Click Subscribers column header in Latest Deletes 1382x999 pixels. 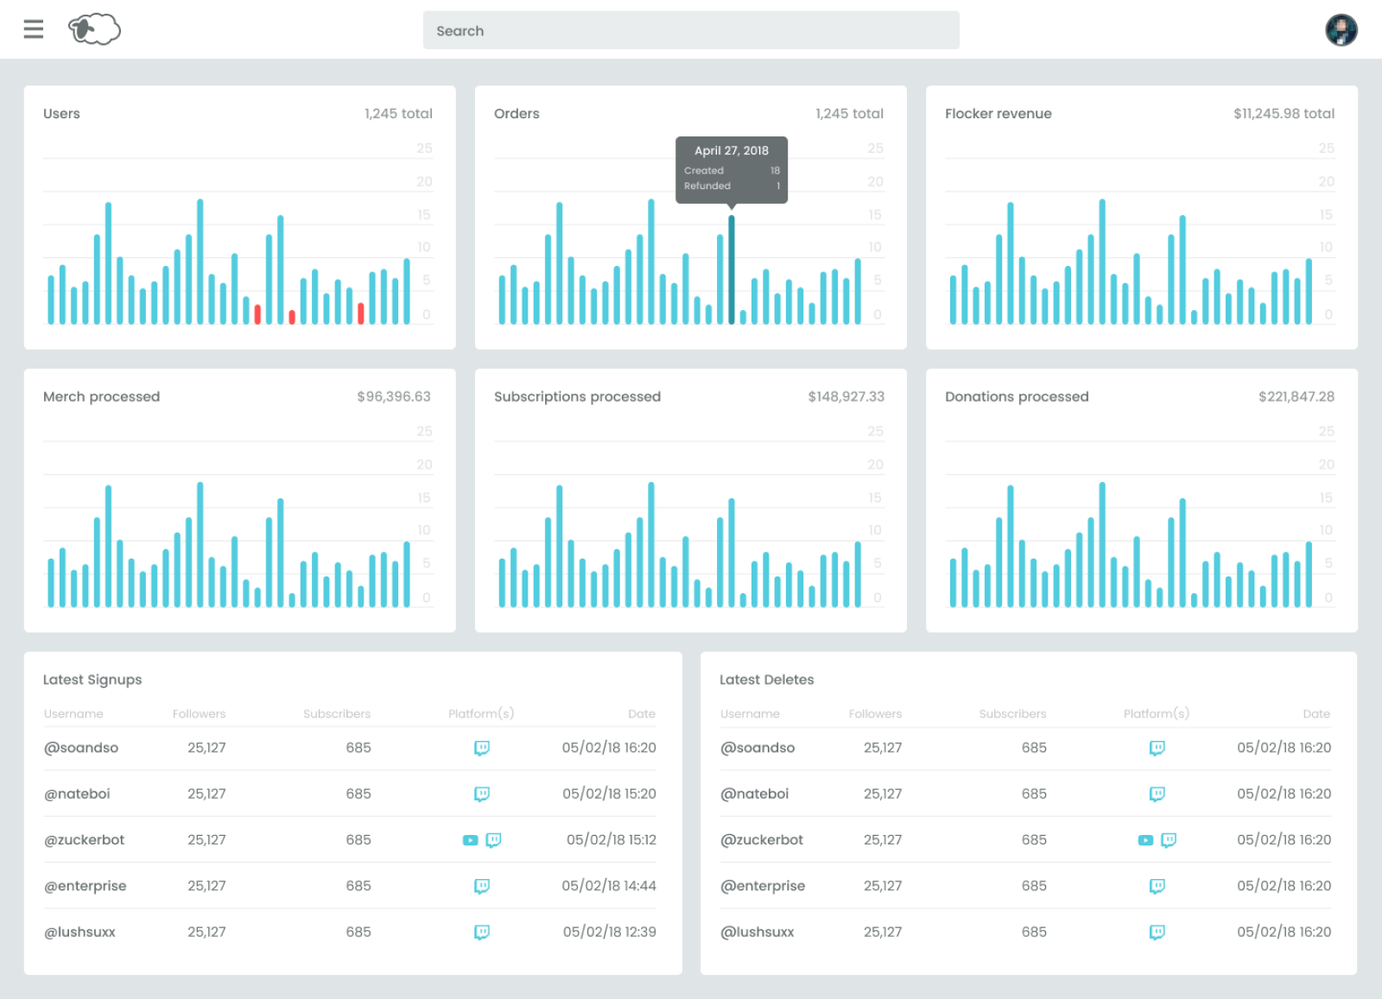click(x=1012, y=714)
